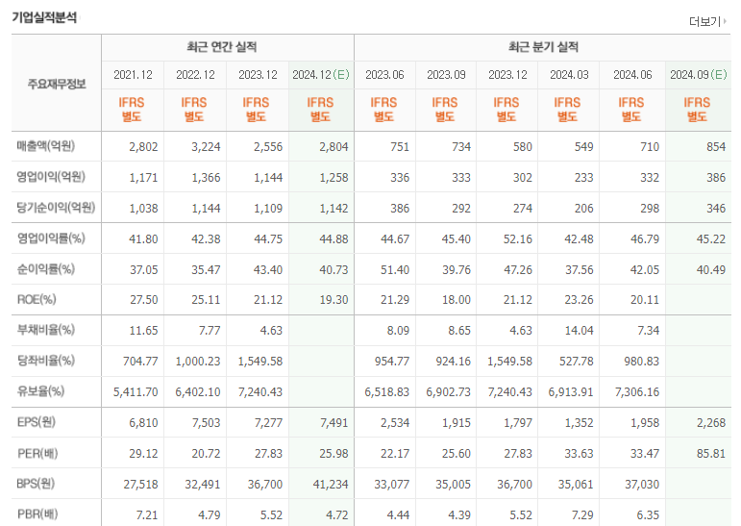Image resolution: width=741 pixels, height=526 pixels.
Task: Click the 1,171 operating profit value
Action: tap(143, 178)
